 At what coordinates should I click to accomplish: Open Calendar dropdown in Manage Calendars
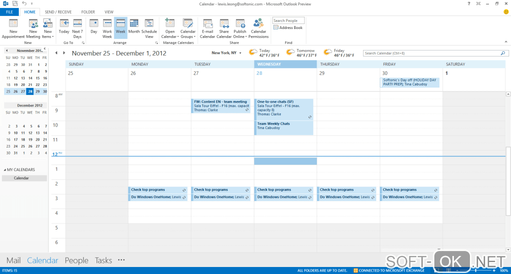click(170, 28)
